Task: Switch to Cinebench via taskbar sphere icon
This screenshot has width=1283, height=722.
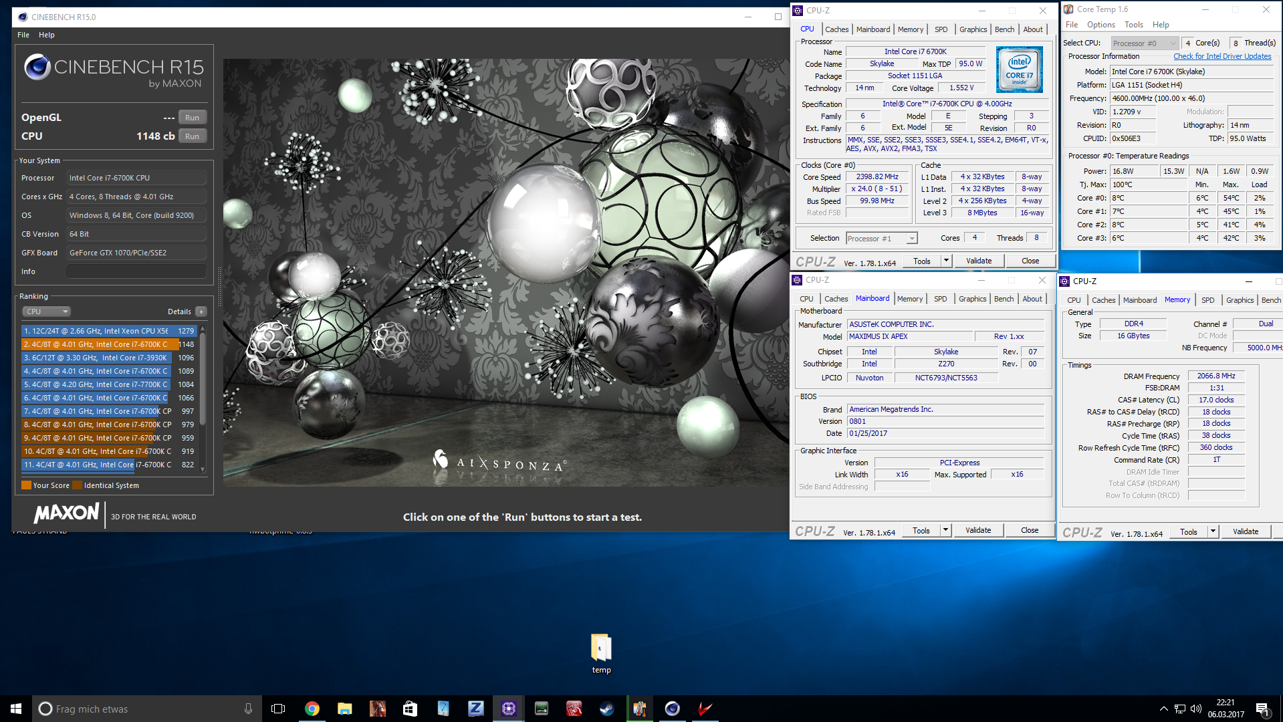Action: pyautogui.click(x=672, y=709)
